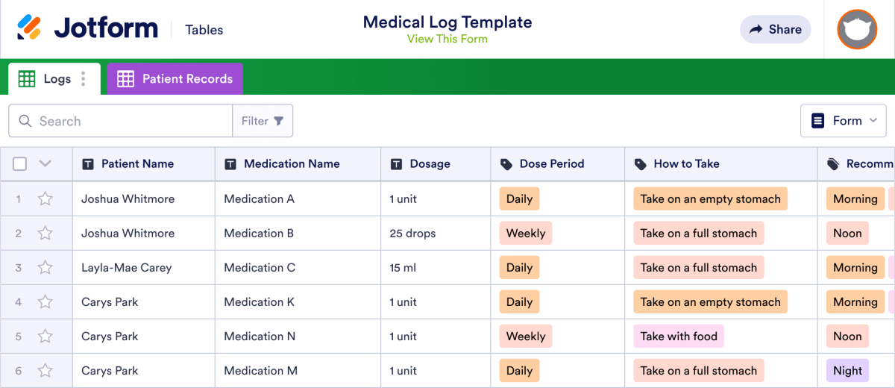
Task: Expand the chevron next to the select-all checkbox
Action: point(45,164)
